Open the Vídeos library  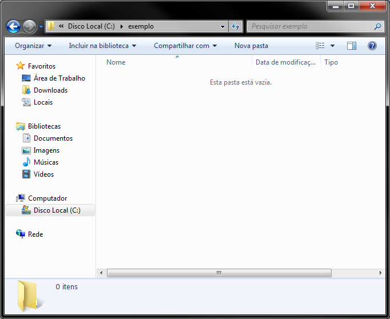click(43, 174)
